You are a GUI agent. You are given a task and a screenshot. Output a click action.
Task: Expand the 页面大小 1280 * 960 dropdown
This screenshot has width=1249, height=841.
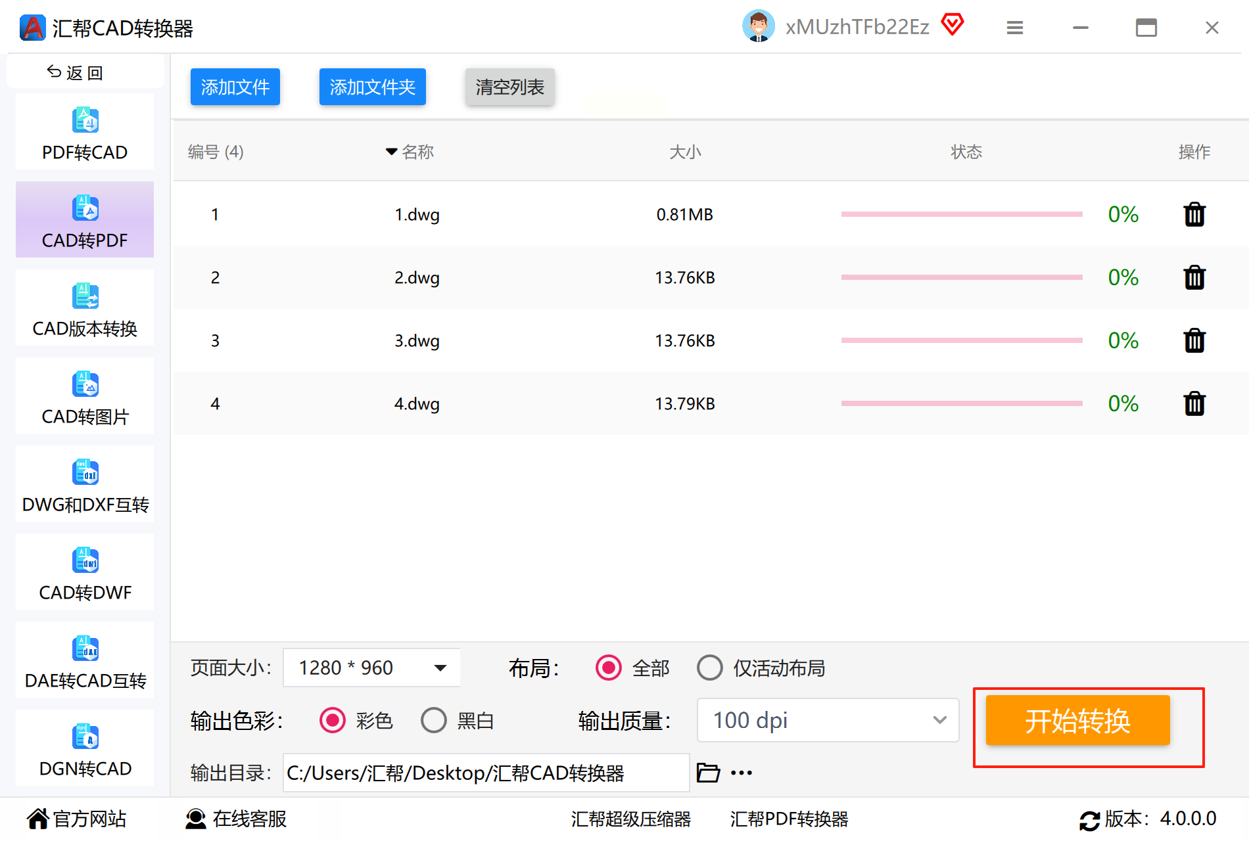(371, 668)
